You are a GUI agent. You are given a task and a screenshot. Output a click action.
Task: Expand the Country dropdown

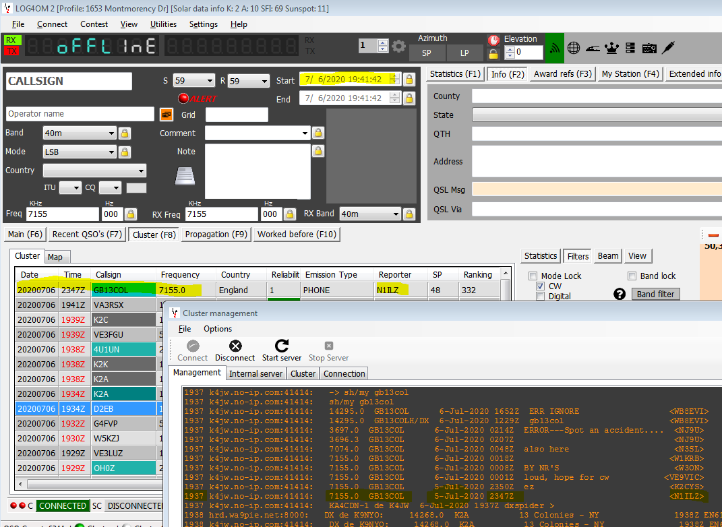point(141,170)
